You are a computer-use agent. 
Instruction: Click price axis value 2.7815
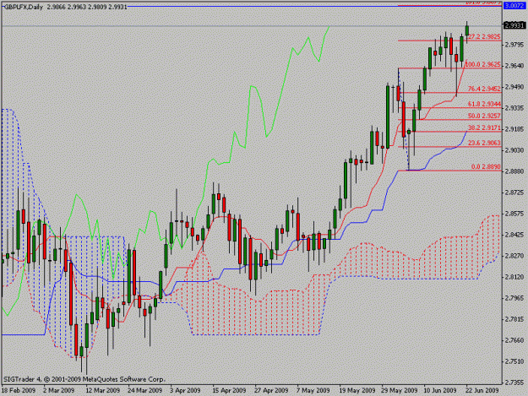[514, 319]
